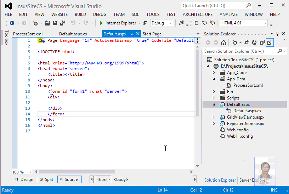Image resolution: width=289 pixels, height=194 pixels.
Task: Switch to the Default.aspx.cs tab
Action: (73, 34)
